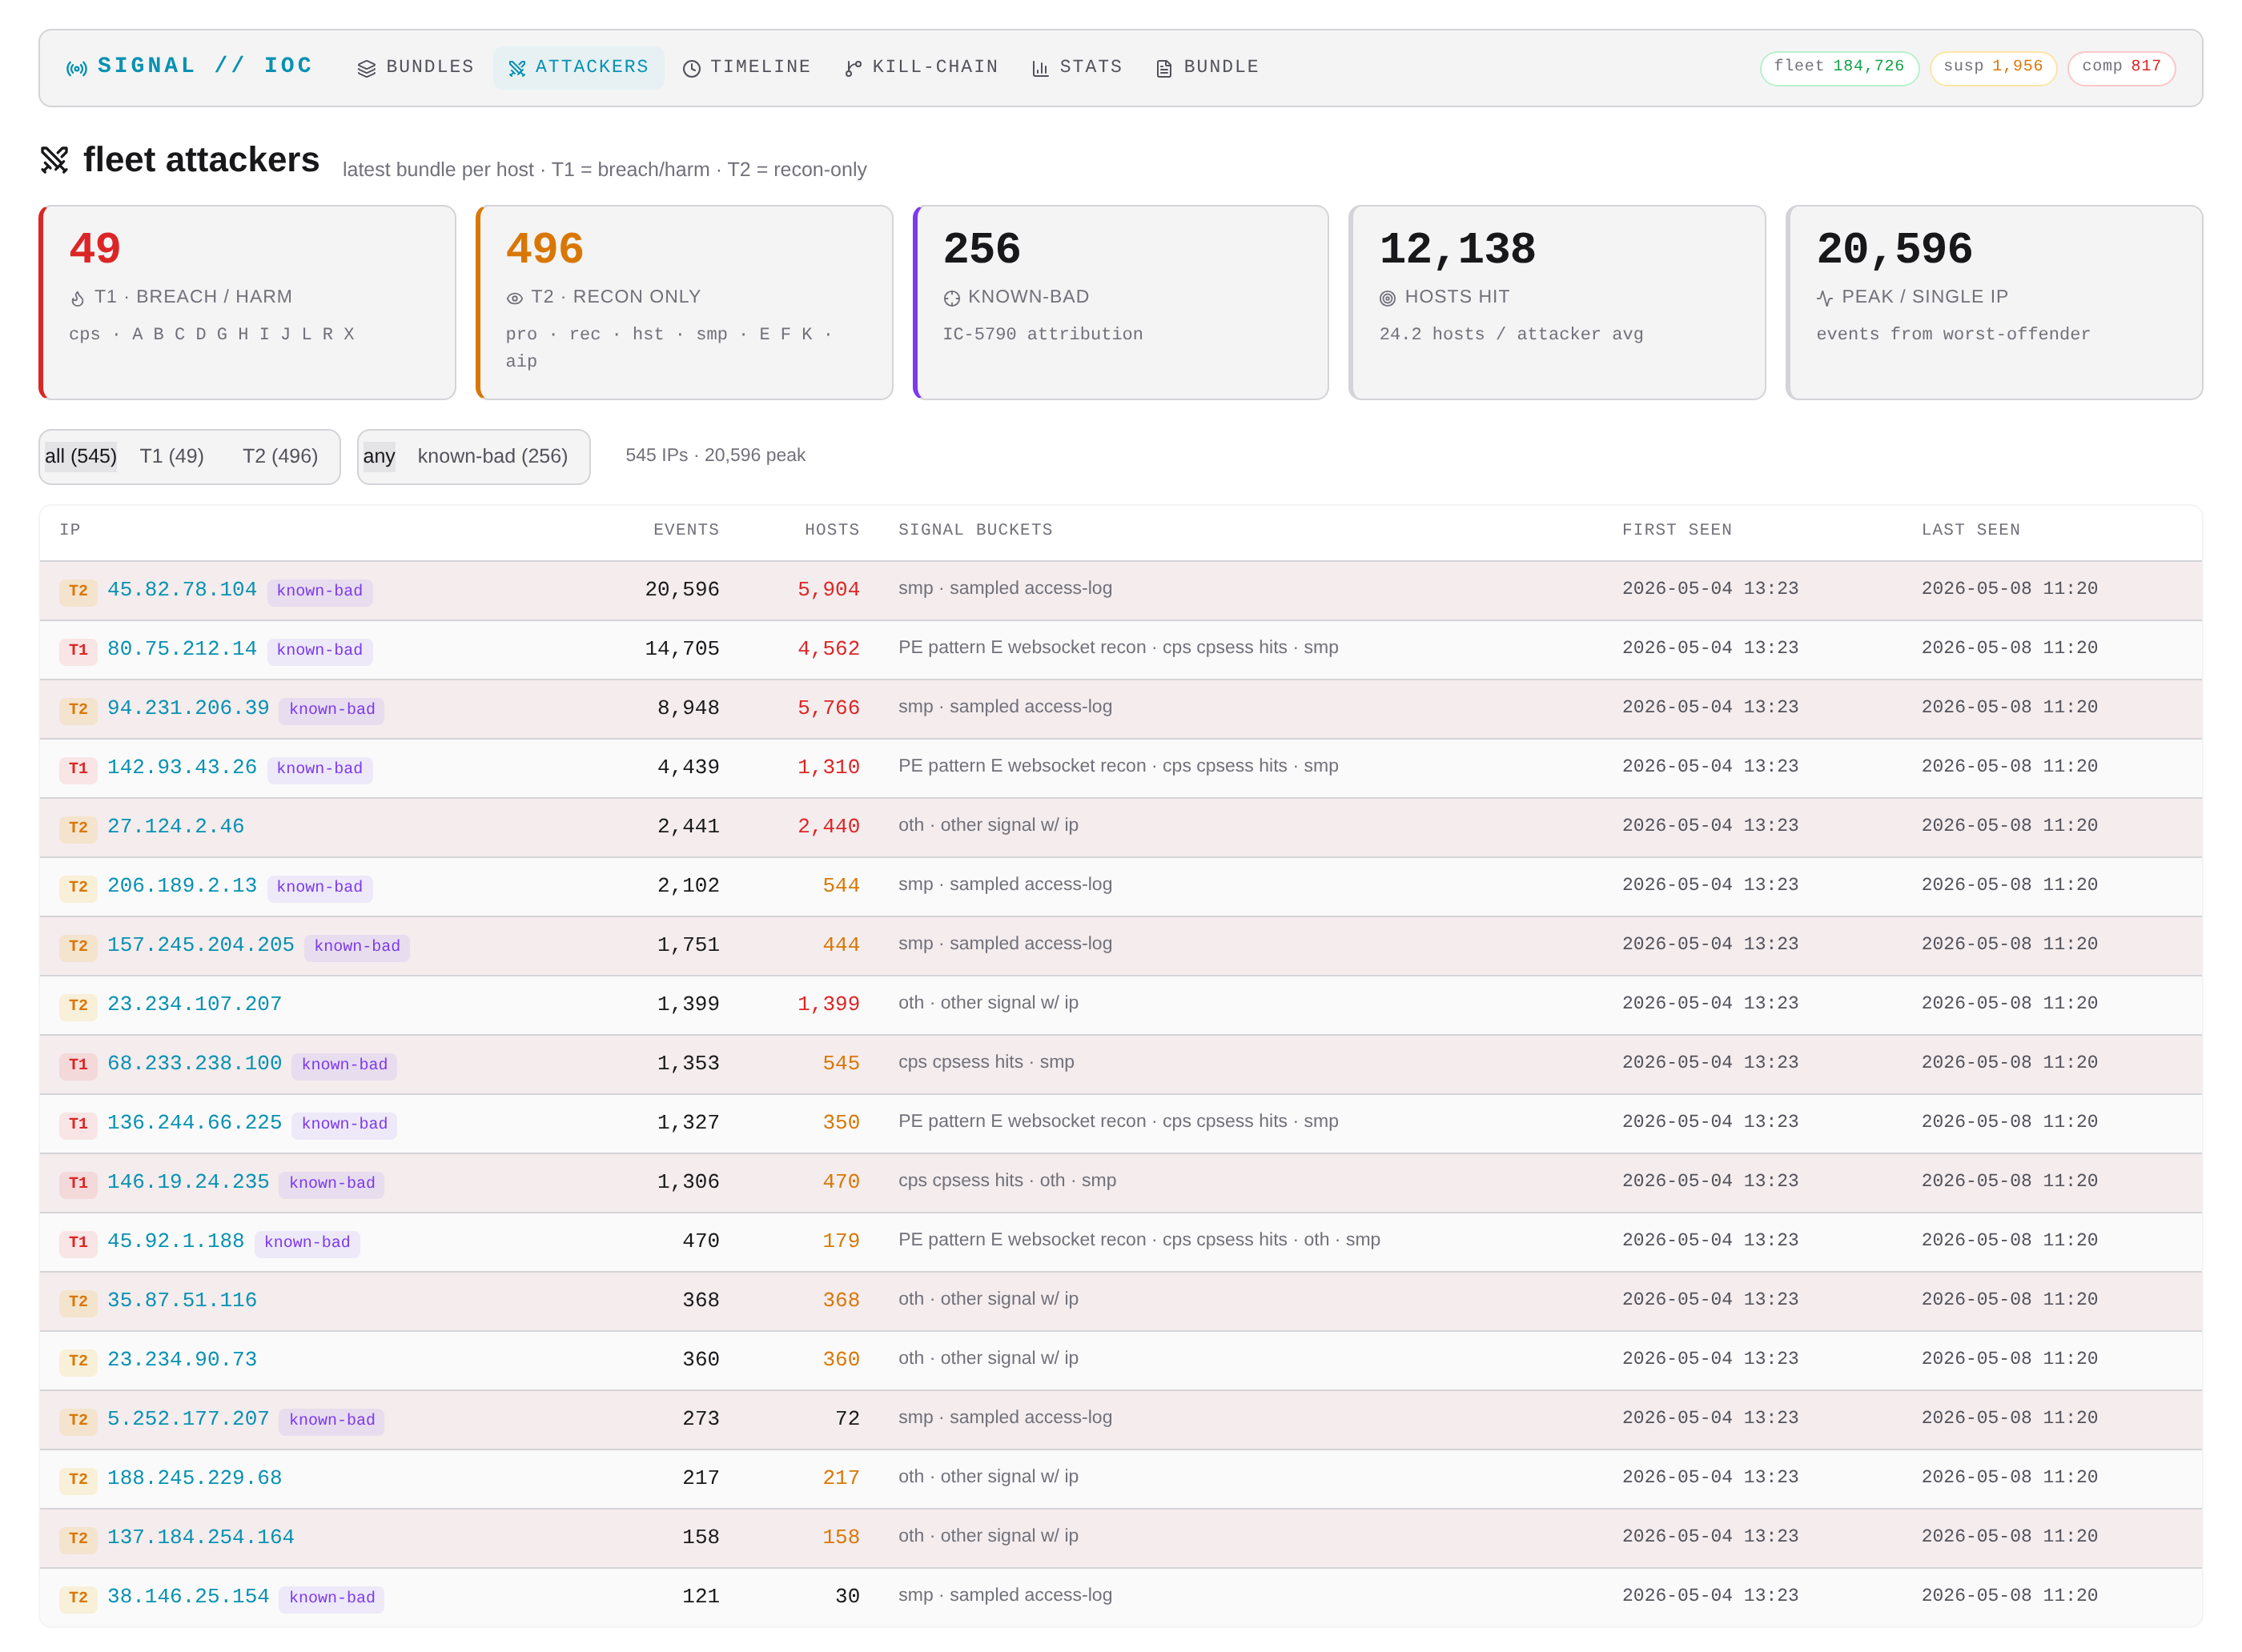The width and height of the screenshot is (2242, 1652).
Task: View IP 206.189.2.13
Action: tap(182, 885)
